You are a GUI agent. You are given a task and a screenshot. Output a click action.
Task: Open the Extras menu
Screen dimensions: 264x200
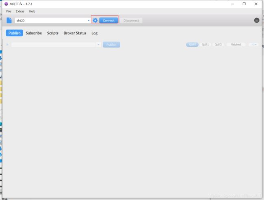(x=20, y=11)
